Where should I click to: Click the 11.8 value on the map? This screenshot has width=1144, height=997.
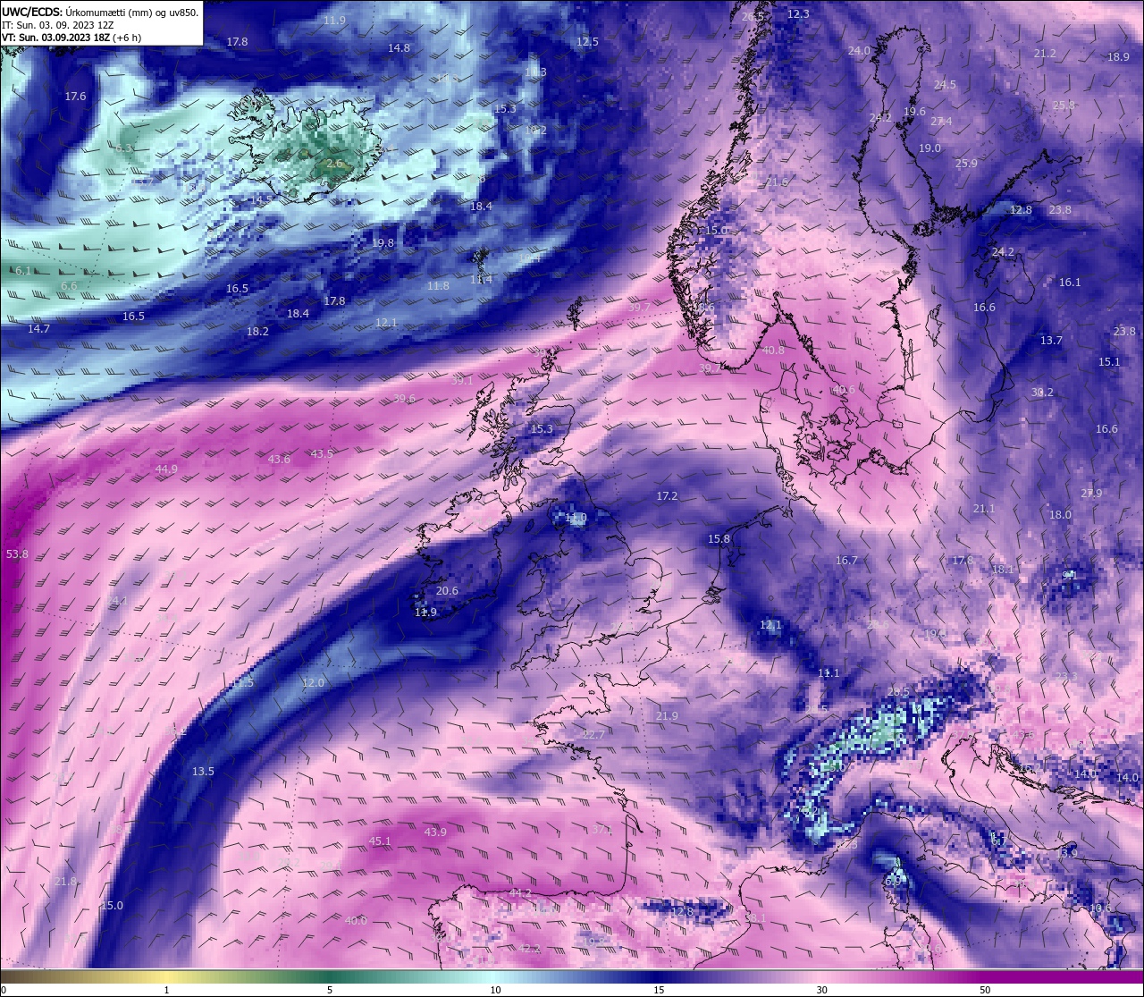(438, 286)
